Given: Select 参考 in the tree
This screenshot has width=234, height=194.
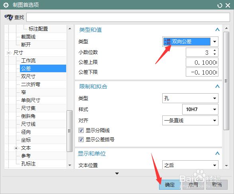Looking at the screenshot, I should (26, 156).
